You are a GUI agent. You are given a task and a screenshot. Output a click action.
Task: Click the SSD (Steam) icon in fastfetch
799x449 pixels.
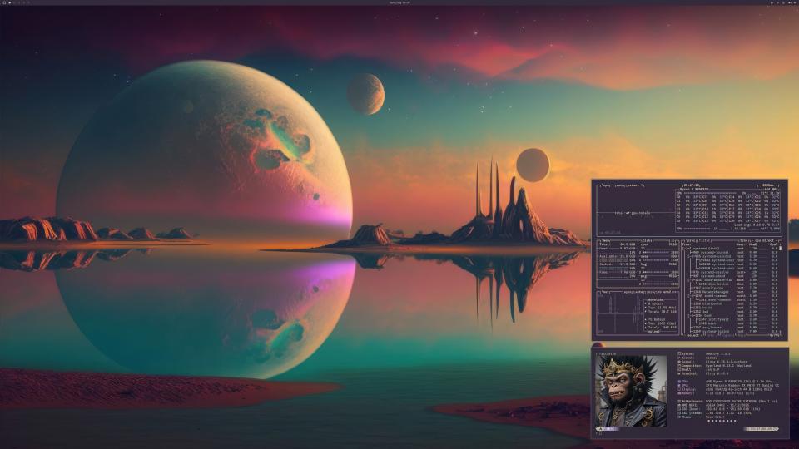pyautogui.click(x=679, y=413)
